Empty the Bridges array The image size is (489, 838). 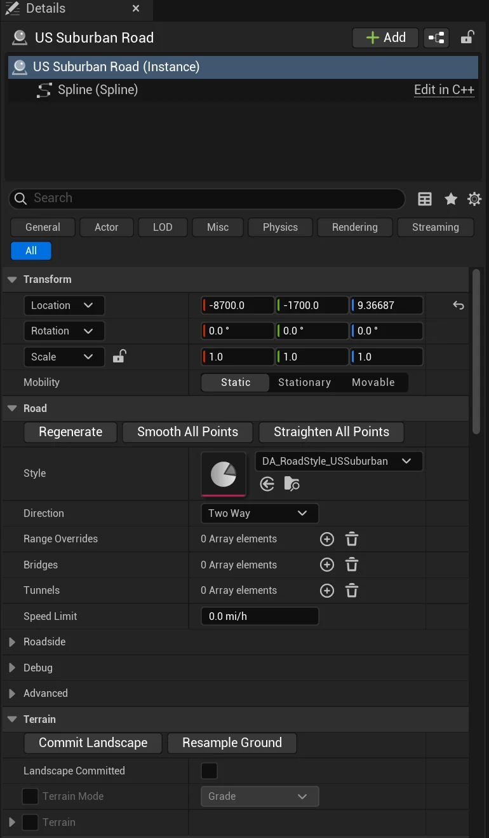pos(352,565)
